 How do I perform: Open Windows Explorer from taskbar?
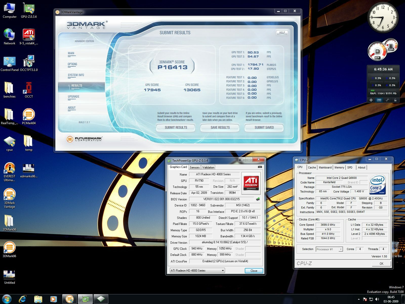[x=38, y=299]
